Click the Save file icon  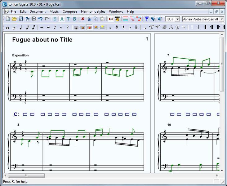tap(21, 19)
